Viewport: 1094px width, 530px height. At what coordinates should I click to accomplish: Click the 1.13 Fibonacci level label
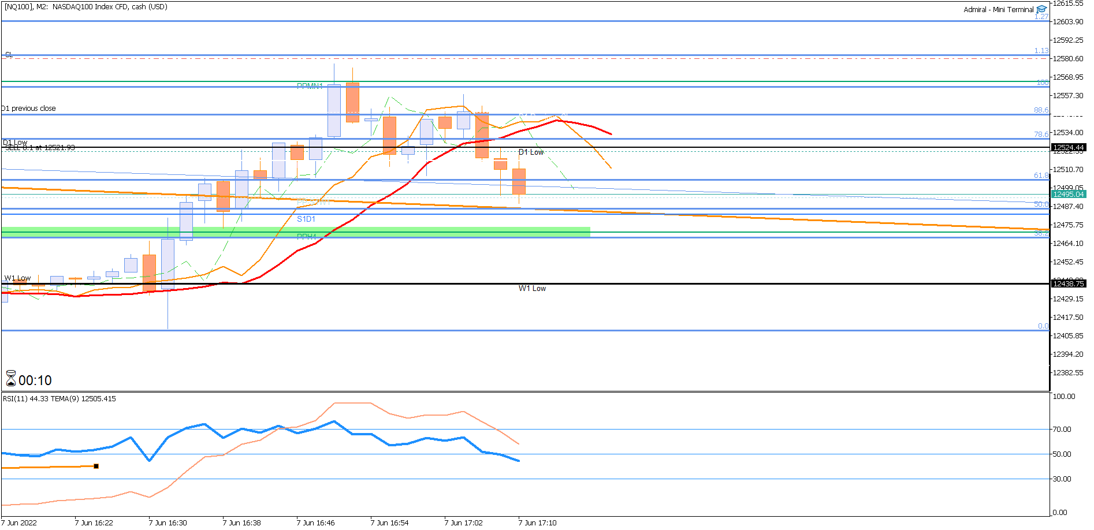(1041, 51)
